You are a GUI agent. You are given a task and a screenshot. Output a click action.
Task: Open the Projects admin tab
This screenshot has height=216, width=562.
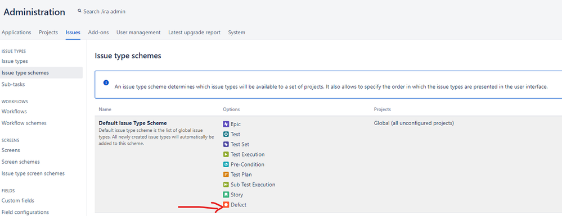coord(48,32)
